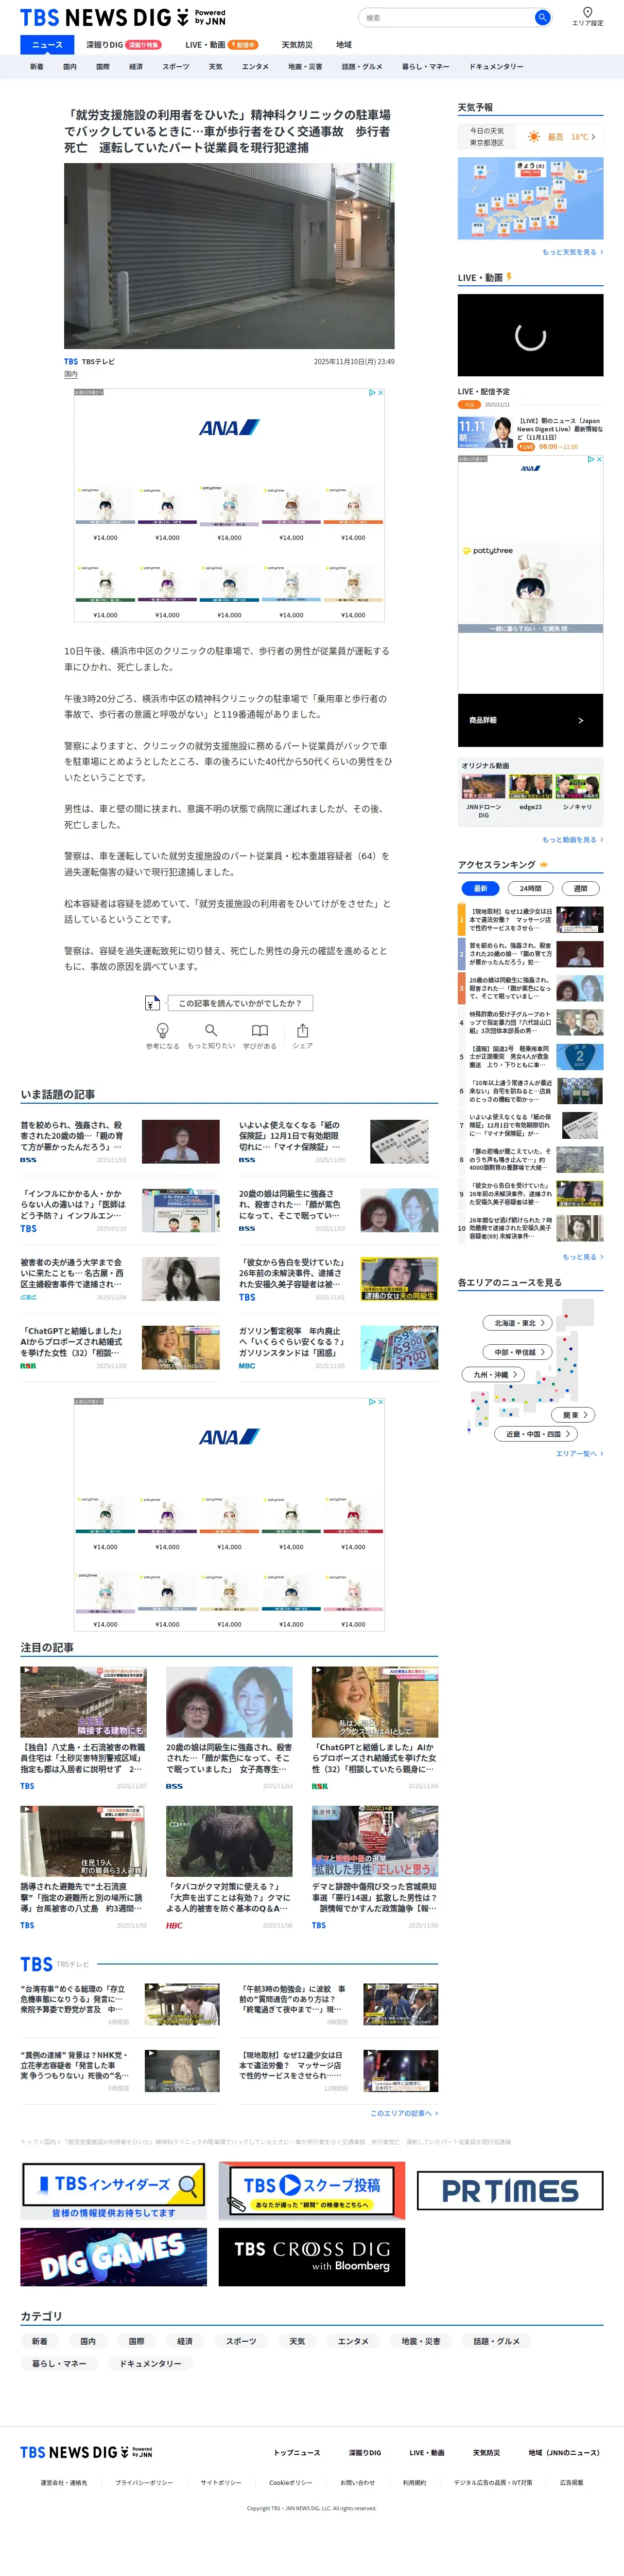Open the LIVE・動画 tab
Image resolution: width=624 pixels, height=2576 pixels.
221,44
